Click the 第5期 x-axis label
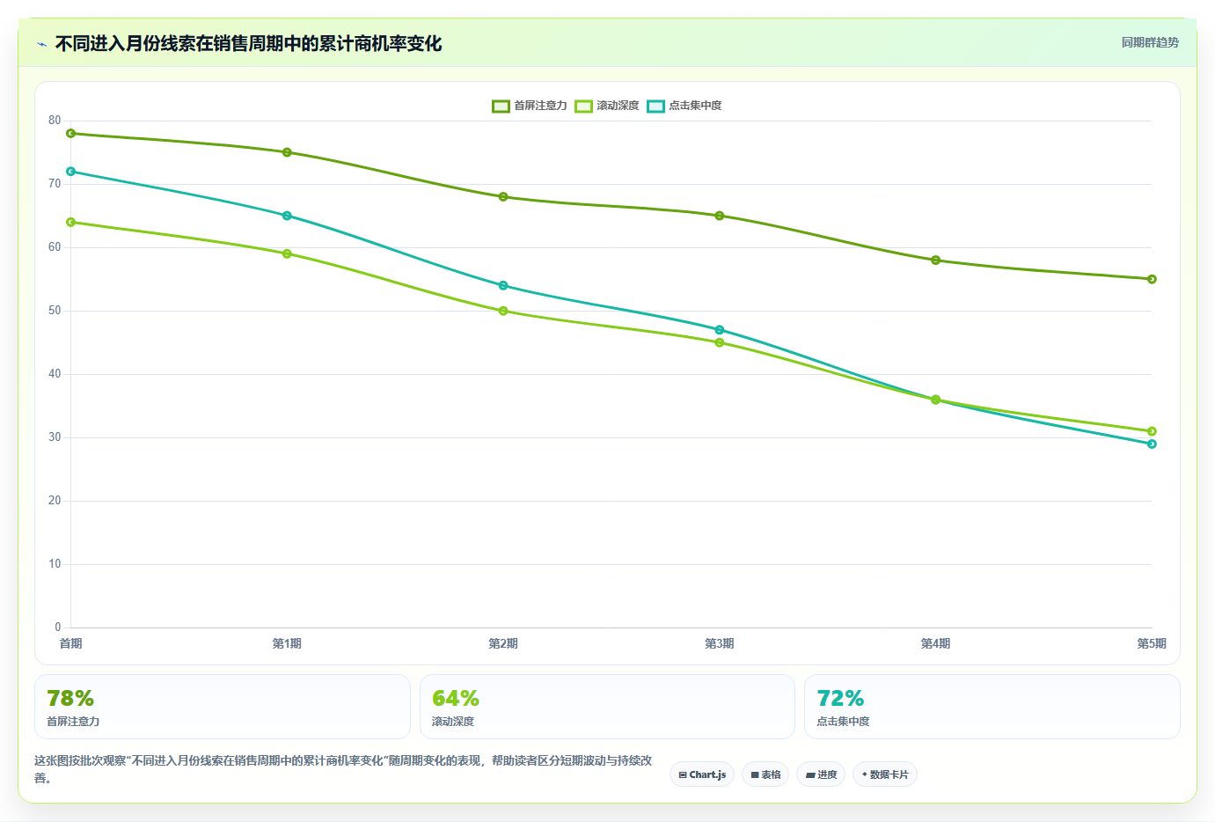Viewport: 1215px width, 822px height. [1152, 644]
